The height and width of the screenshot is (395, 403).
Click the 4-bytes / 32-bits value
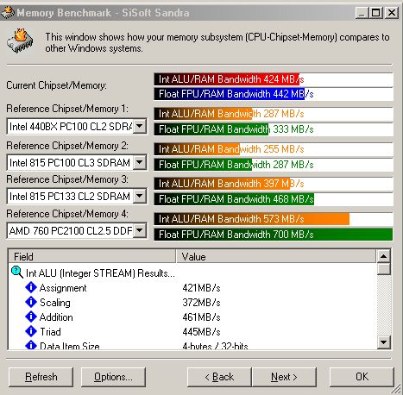215,346
